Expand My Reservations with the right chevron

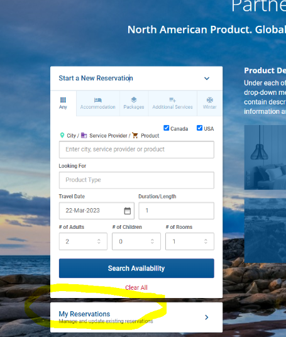[207, 318]
